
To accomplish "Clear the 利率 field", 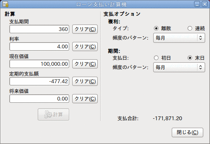I will pos(85,46).
